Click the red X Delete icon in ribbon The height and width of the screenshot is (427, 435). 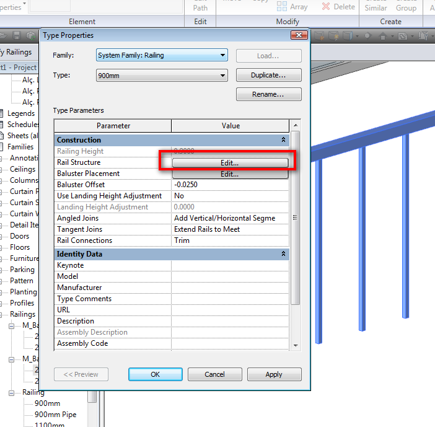tap(326, 6)
